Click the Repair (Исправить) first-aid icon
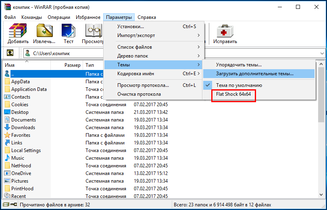 (x=225, y=31)
